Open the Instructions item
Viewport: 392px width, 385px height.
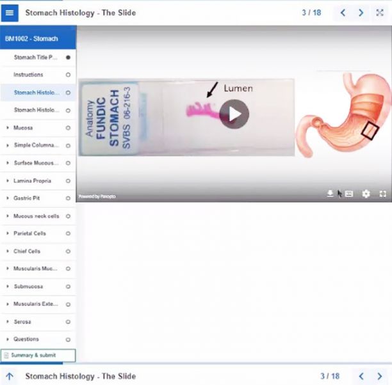coord(38,75)
